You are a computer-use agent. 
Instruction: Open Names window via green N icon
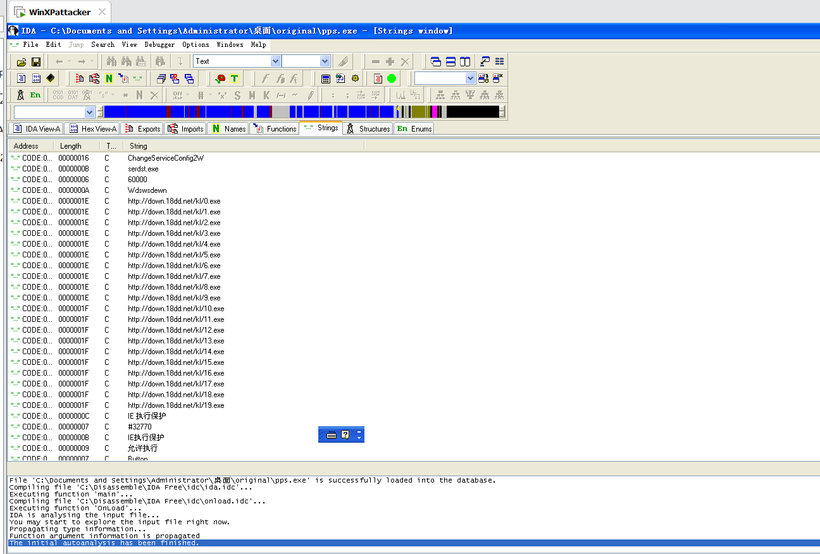click(x=109, y=78)
